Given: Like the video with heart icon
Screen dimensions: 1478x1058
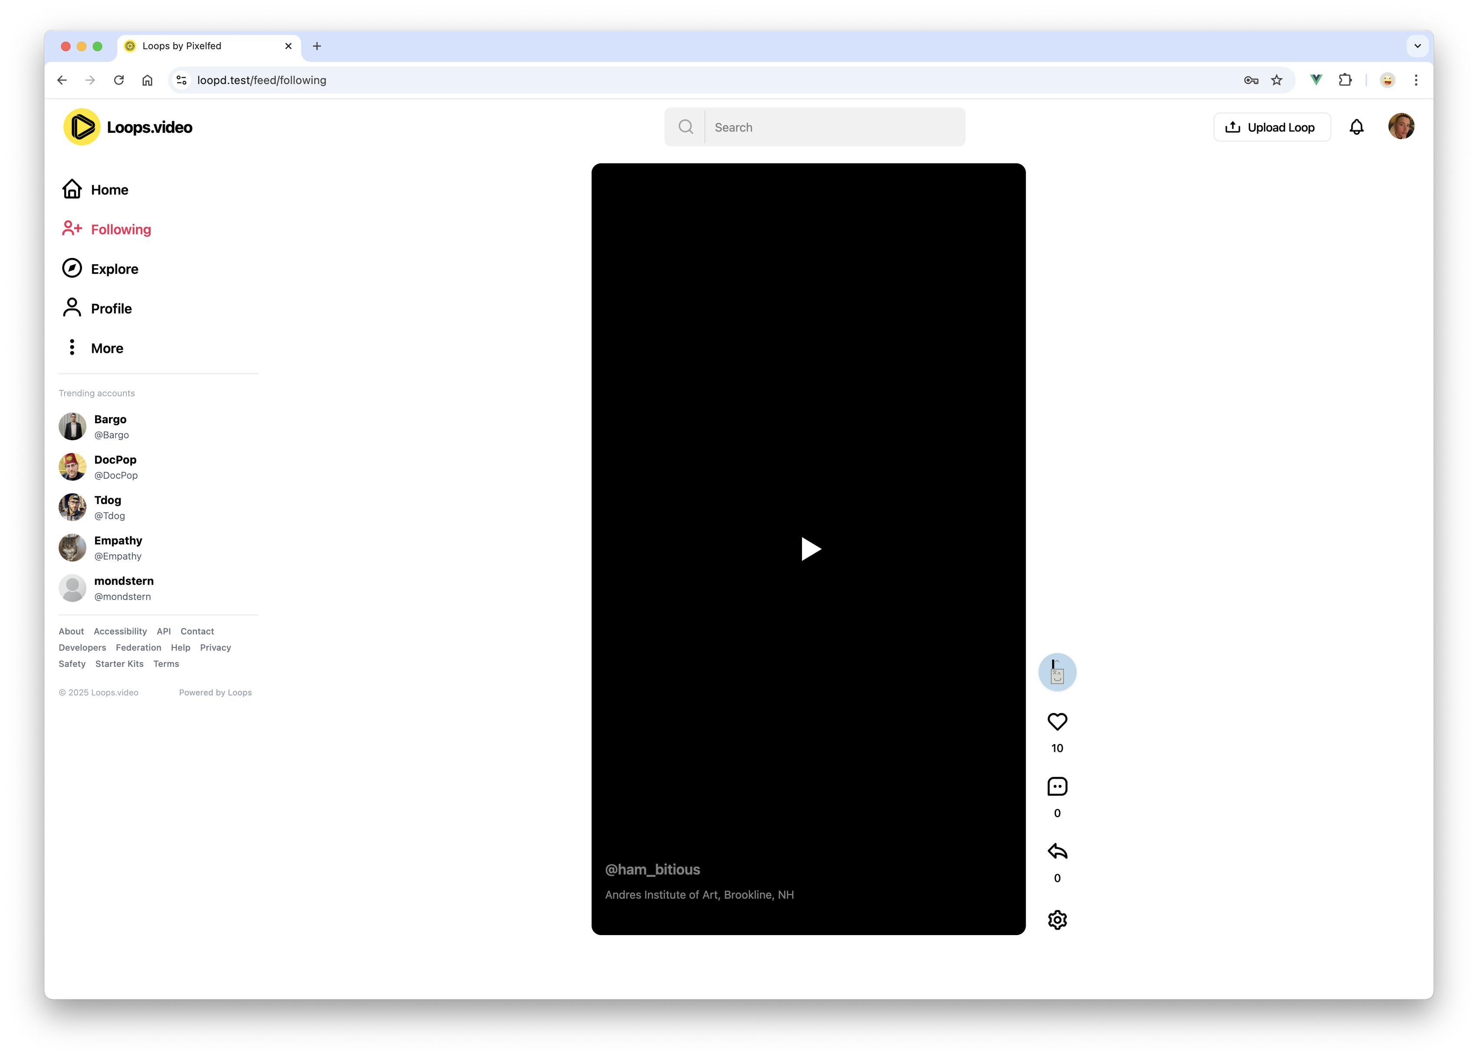Looking at the screenshot, I should 1056,722.
